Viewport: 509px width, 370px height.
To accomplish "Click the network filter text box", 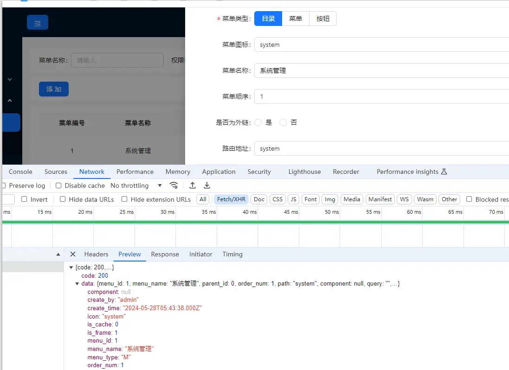I will tap(8, 199).
